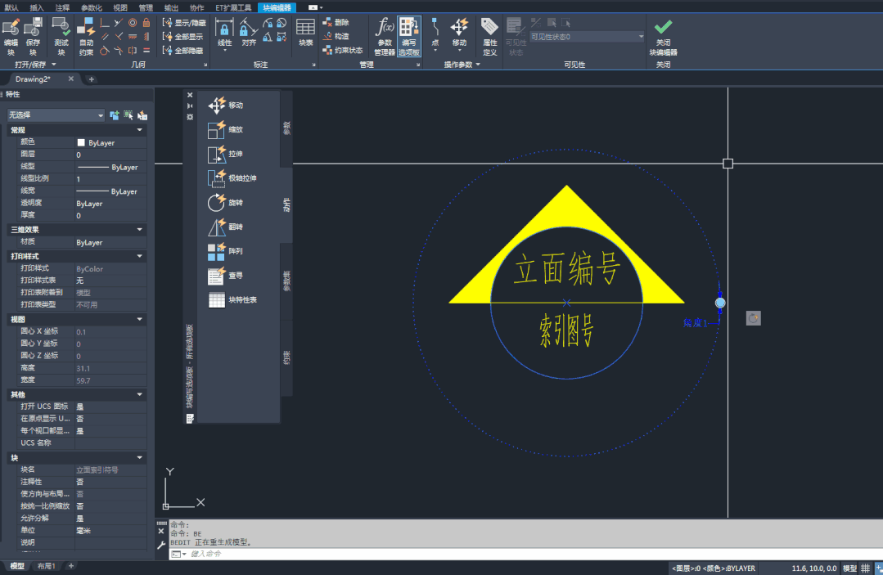
Task: Choose the 极轴拉伸 polar stretch action
Action: tap(232, 178)
